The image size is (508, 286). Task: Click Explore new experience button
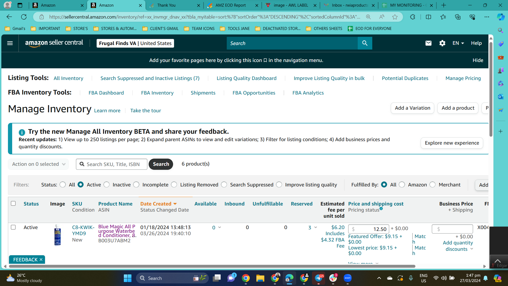coord(452,143)
